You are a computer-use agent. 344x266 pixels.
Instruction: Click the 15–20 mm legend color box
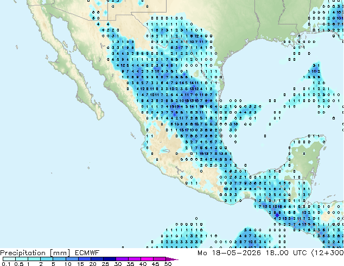[85, 259]
